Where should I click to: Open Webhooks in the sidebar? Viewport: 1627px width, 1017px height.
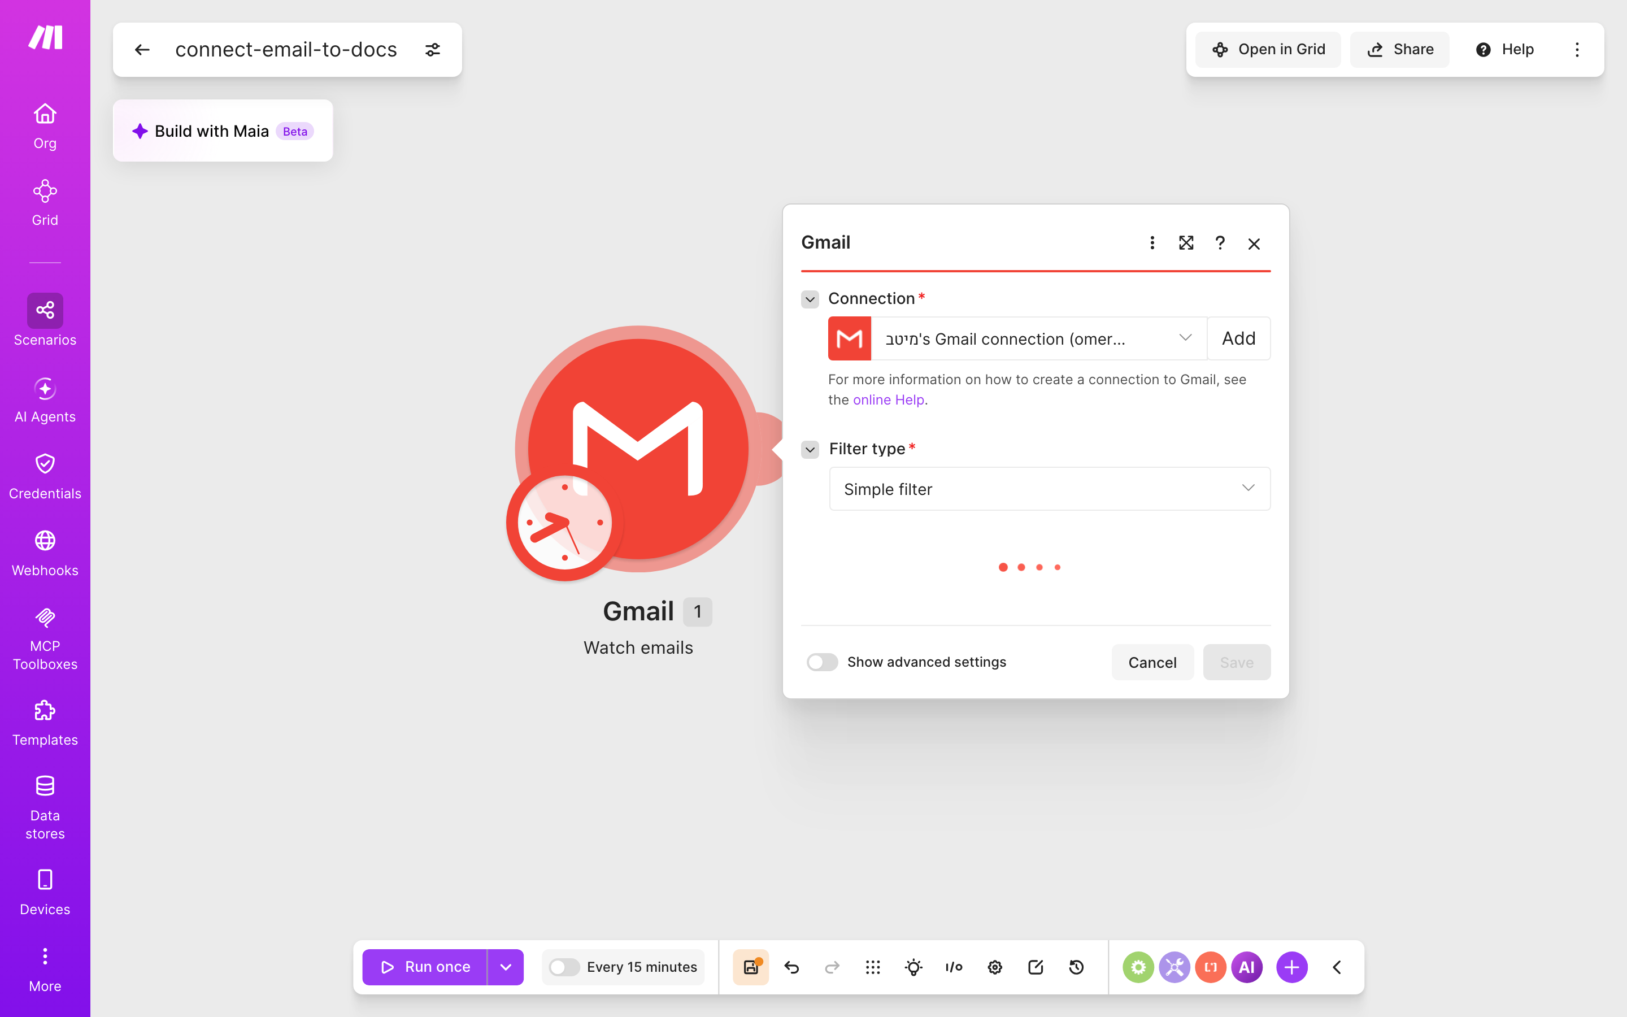click(x=45, y=554)
